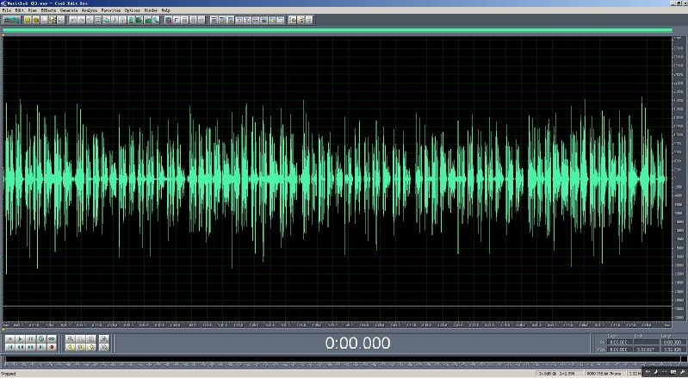Click the circled Play to End button
The height and width of the screenshot is (378, 688).
(41, 339)
